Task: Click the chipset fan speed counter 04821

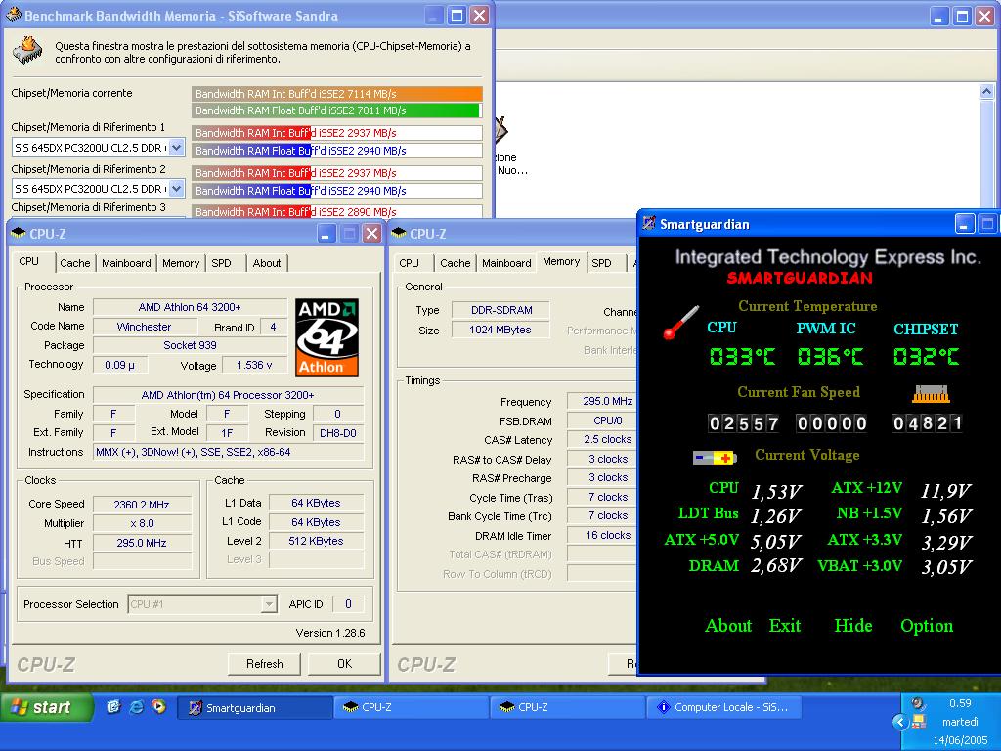Action: pyautogui.click(x=927, y=423)
